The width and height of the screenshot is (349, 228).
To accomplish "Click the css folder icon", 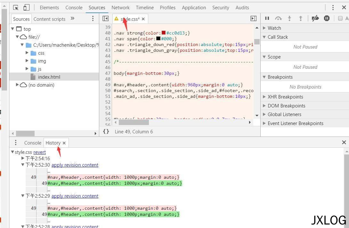I will (33, 53).
